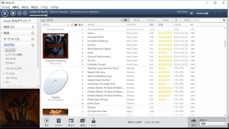The height and width of the screenshot is (129, 229).
Task: Expand the 機器 tree node
Action: click(x=2, y=33)
